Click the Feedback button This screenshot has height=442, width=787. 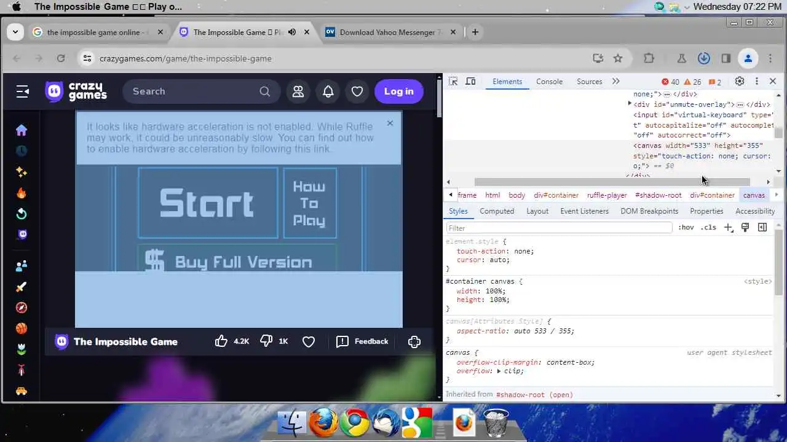[363, 341]
